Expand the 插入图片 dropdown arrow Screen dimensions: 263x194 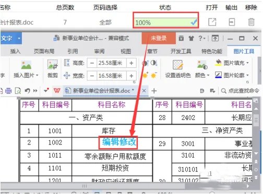click(x=37, y=75)
